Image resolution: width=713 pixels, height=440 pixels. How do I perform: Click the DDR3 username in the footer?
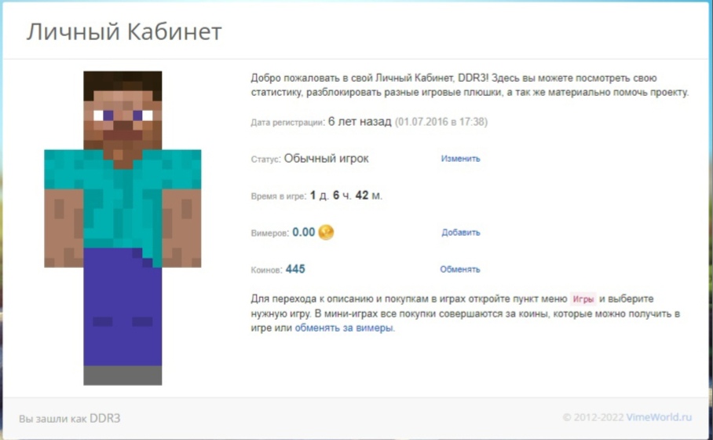tap(104, 418)
